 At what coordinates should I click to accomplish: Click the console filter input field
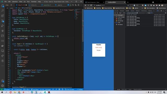(x=132, y=13)
